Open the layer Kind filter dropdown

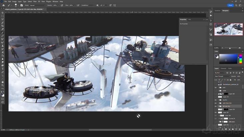(x=220, y=72)
